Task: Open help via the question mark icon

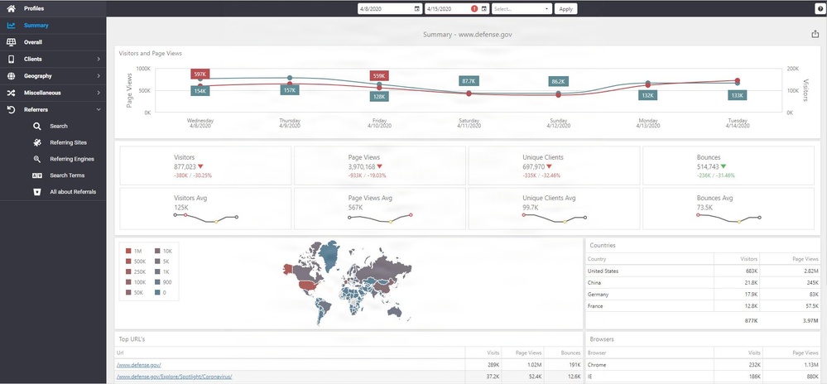Action: pyautogui.click(x=821, y=9)
